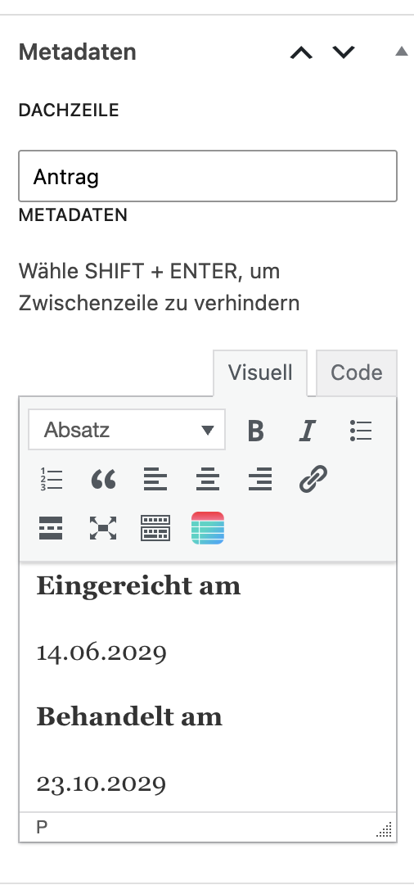This screenshot has width=414, height=894.
Task: Toggle bold formatting in the editor
Action: click(256, 431)
